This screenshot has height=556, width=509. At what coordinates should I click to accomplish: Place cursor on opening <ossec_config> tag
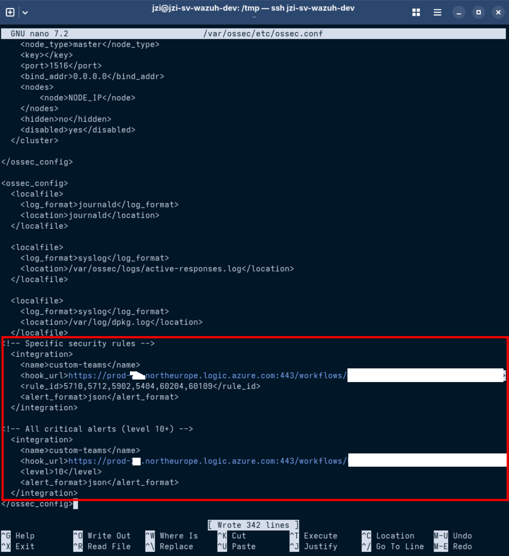tap(35, 183)
